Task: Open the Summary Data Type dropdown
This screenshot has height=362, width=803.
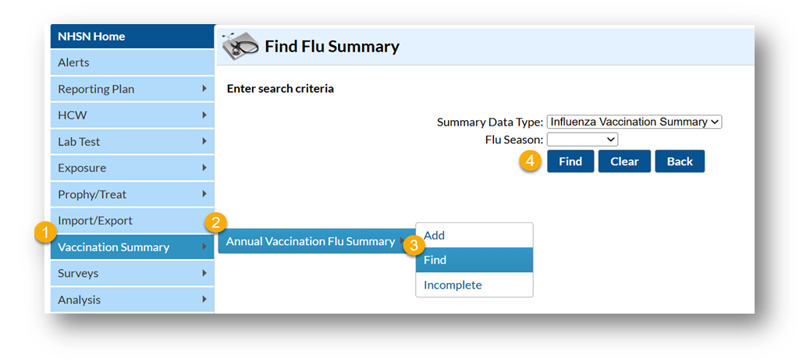Action: coord(634,122)
